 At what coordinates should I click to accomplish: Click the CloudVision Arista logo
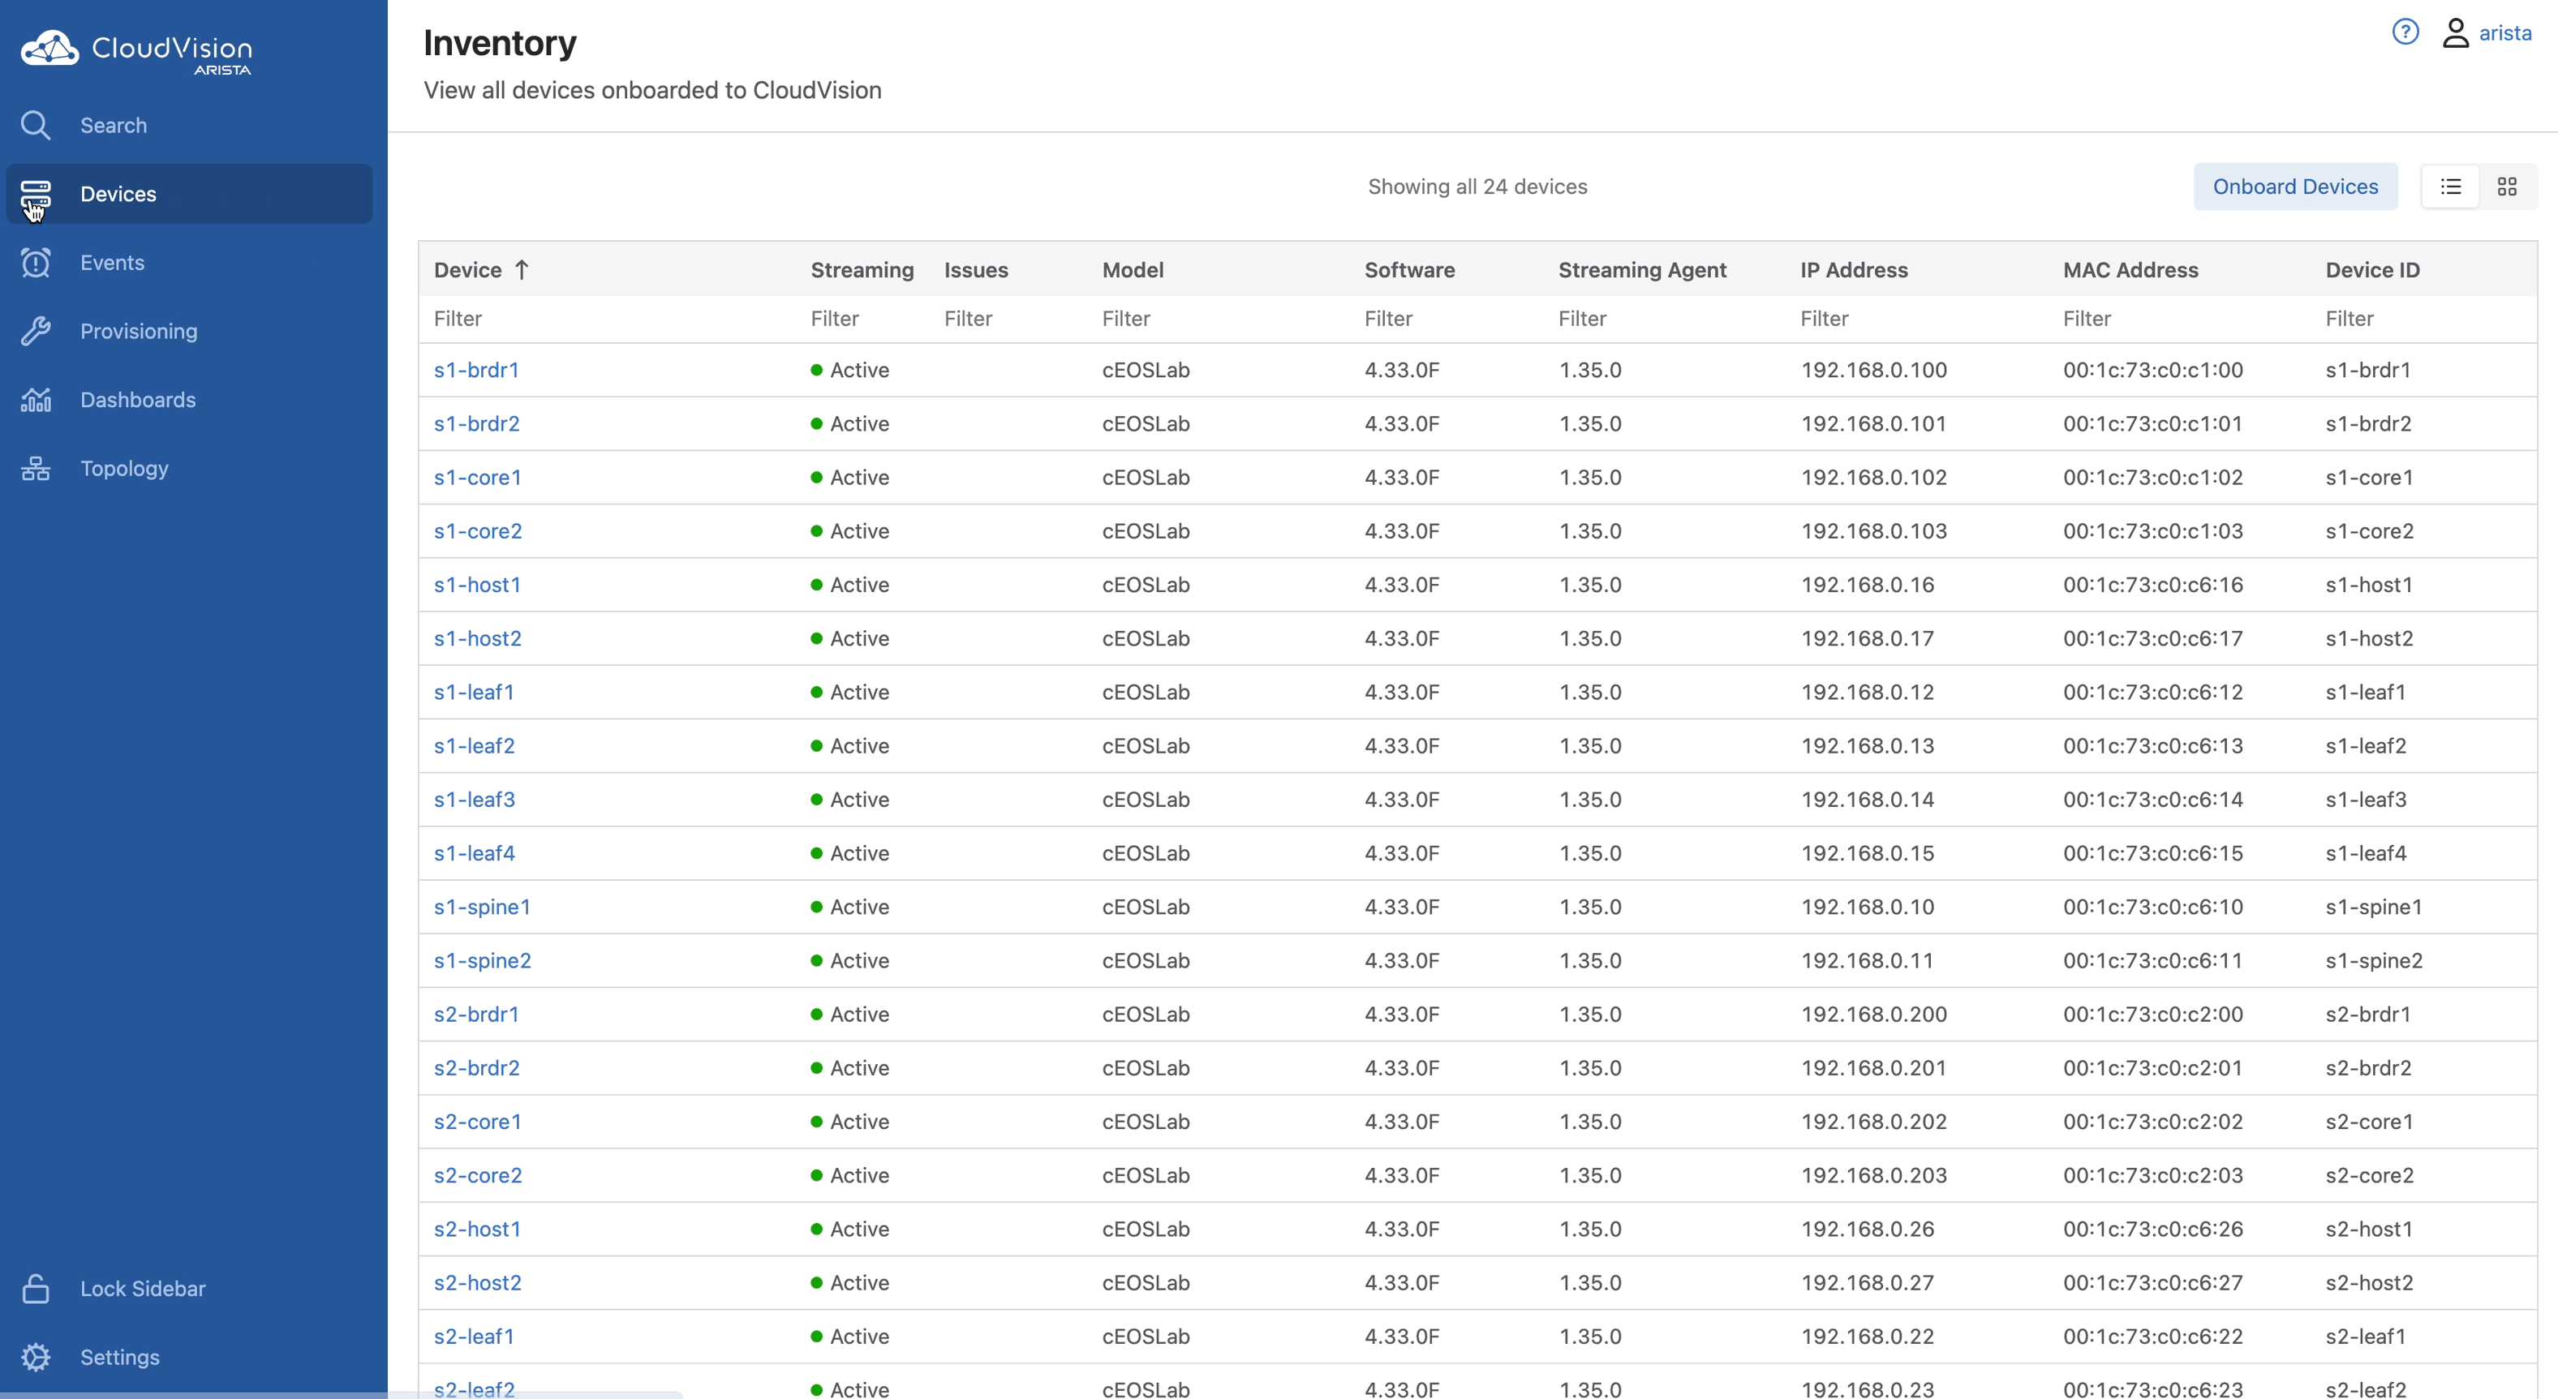[136, 50]
